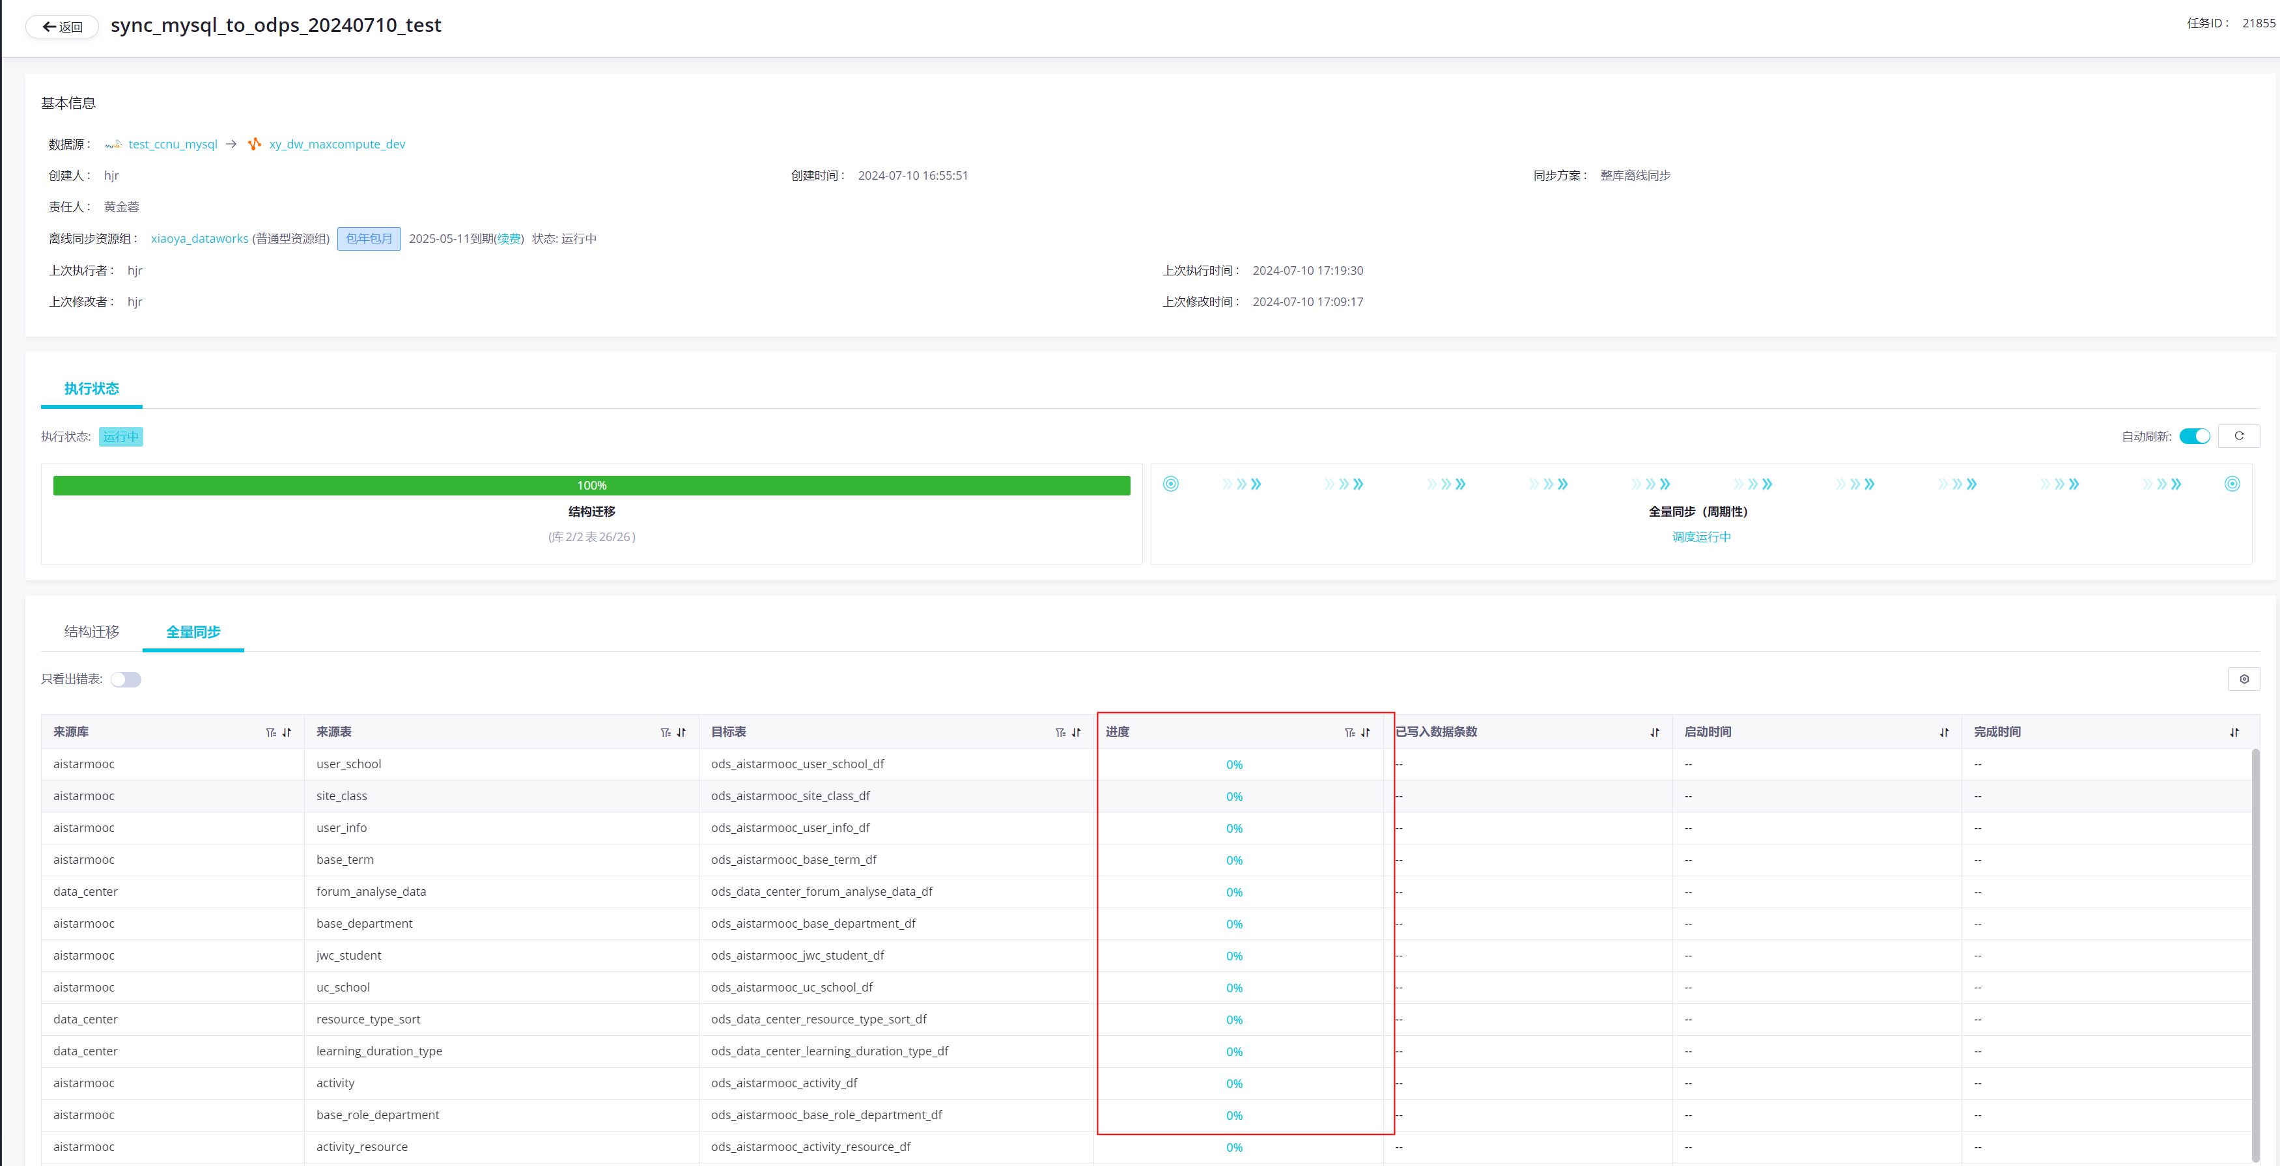Select ods_aistarmooc_jwc_student_df target table cell
The image size is (2280, 1166).
pos(895,956)
